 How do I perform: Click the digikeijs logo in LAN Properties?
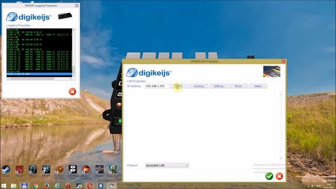(x=149, y=73)
